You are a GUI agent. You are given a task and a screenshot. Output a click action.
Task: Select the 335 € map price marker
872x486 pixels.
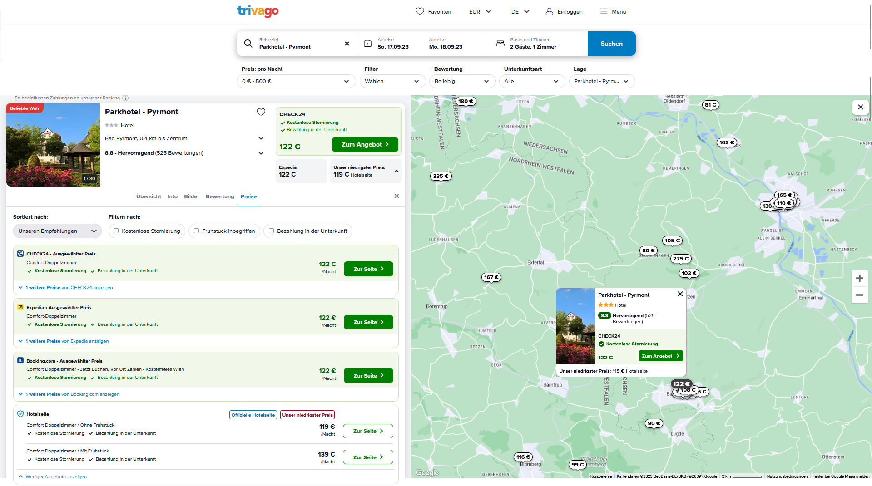[x=441, y=176]
